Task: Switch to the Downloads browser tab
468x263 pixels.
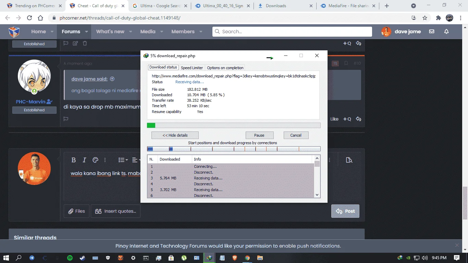Action: (285, 6)
